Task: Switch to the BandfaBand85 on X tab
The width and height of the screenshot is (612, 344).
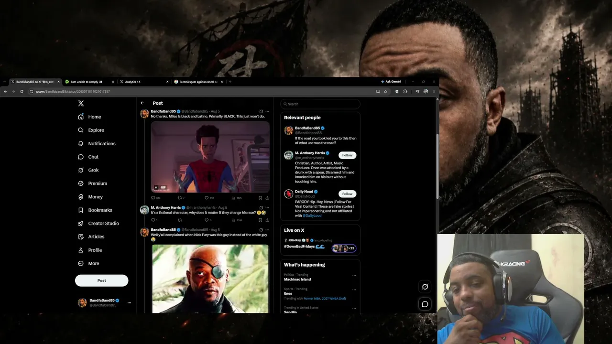Action: point(35,82)
